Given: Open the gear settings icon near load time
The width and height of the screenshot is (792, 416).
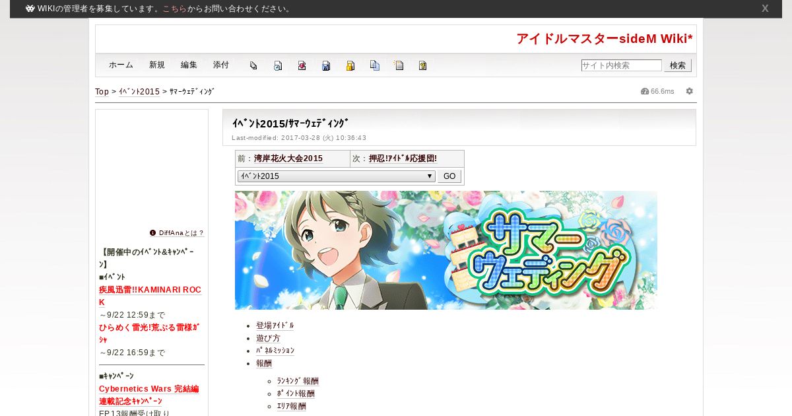Looking at the screenshot, I should 690,91.
